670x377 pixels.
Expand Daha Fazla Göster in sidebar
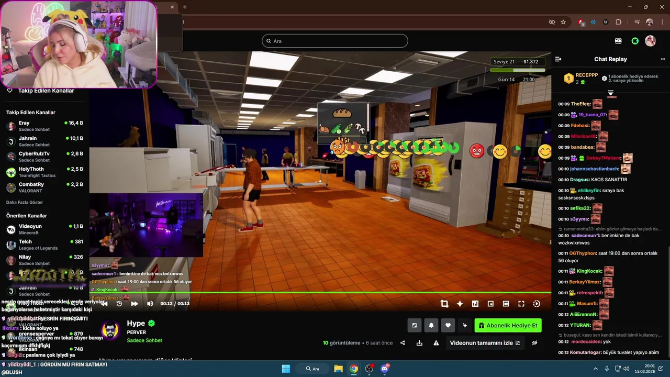coord(25,202)
